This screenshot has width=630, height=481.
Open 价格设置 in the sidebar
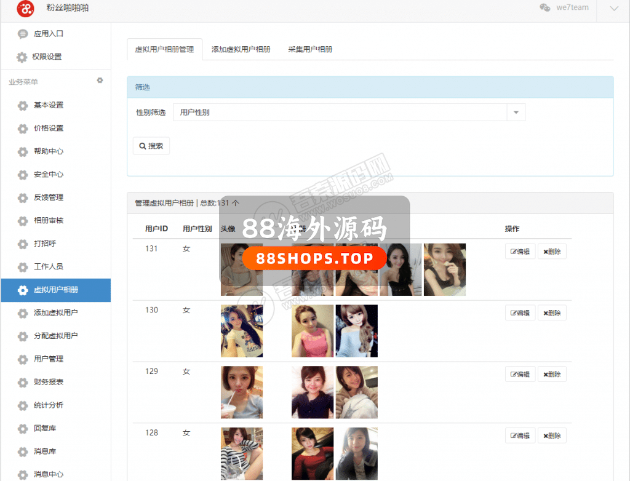tap(49, 129)
